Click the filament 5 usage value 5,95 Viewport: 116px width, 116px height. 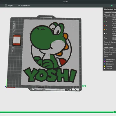tap(114, 34)
